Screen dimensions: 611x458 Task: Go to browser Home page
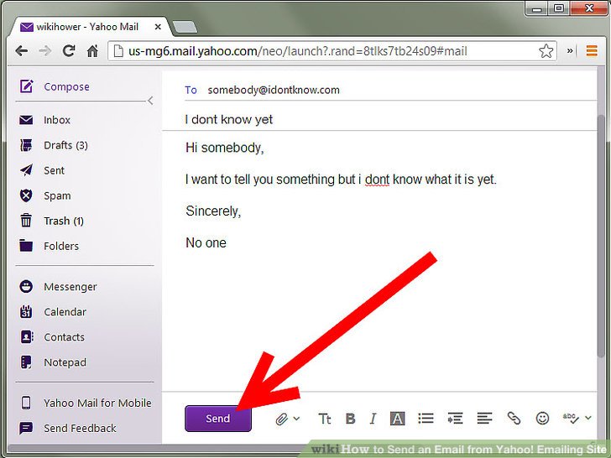92,51
